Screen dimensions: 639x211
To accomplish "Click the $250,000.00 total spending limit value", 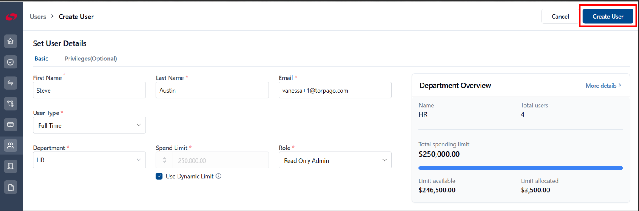I will (x=439, y=154).
